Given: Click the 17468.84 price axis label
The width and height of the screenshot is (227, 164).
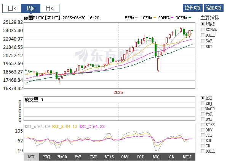Looking at the screenshot, I should (13, 80).
